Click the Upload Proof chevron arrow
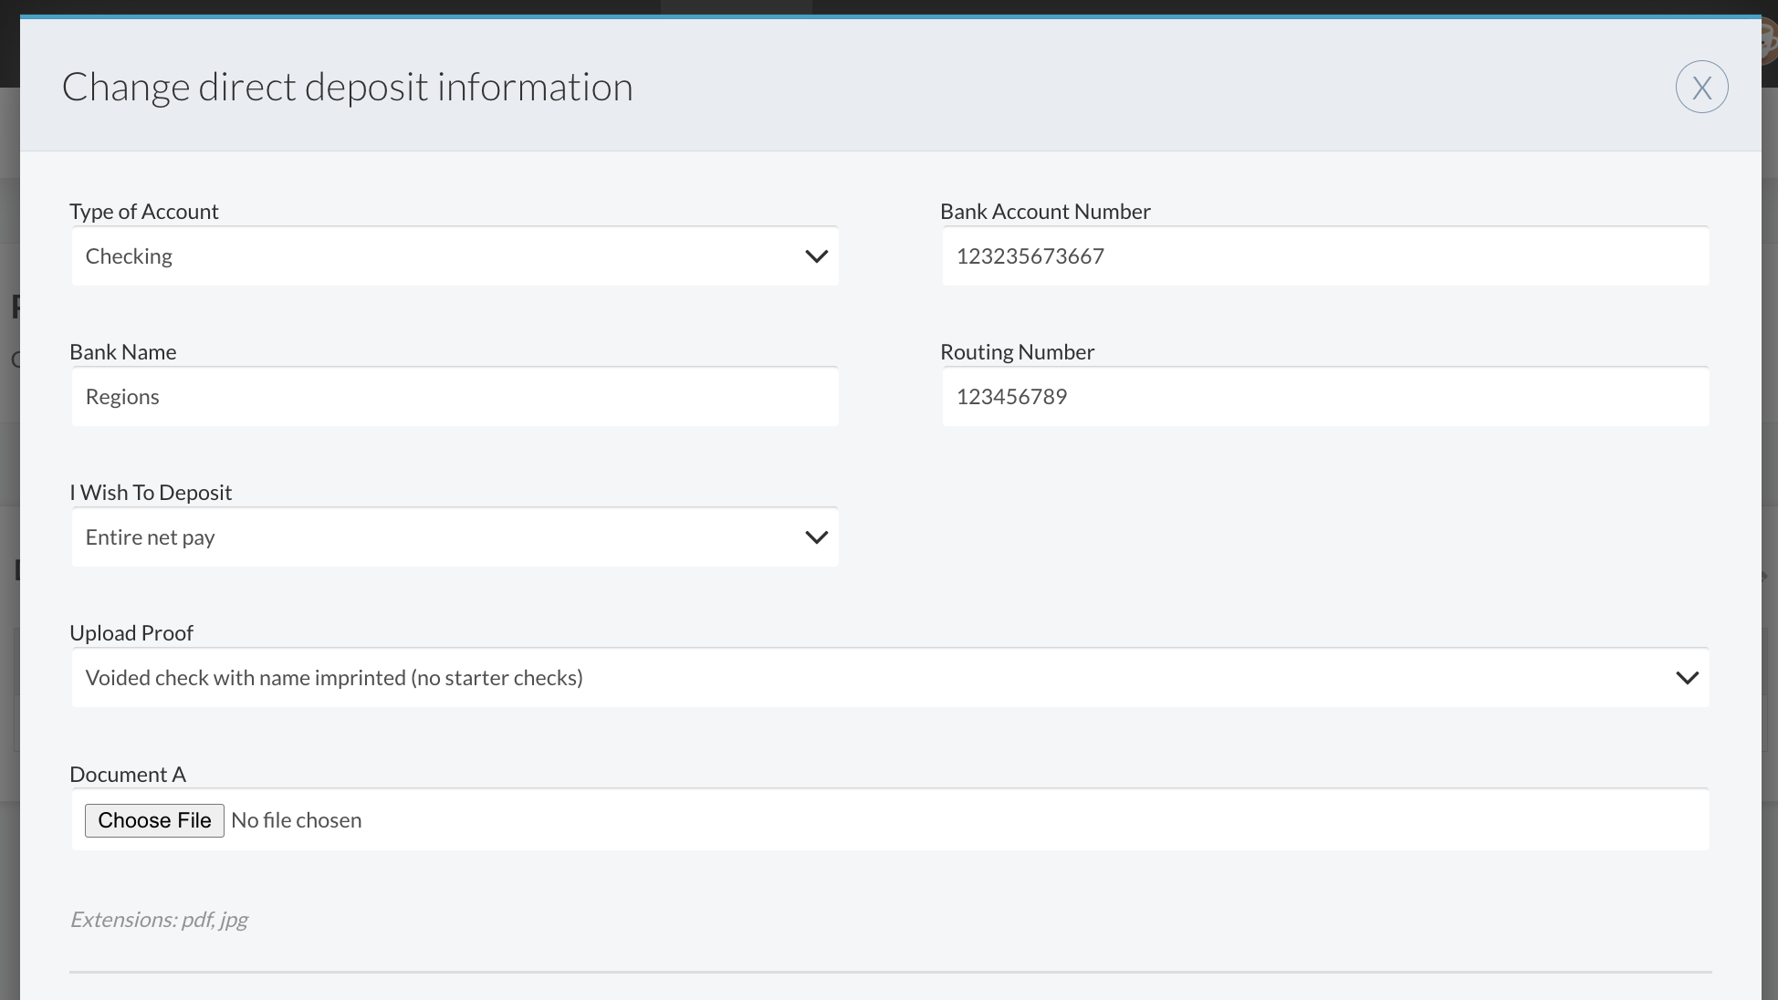 tap(1687, 678)
